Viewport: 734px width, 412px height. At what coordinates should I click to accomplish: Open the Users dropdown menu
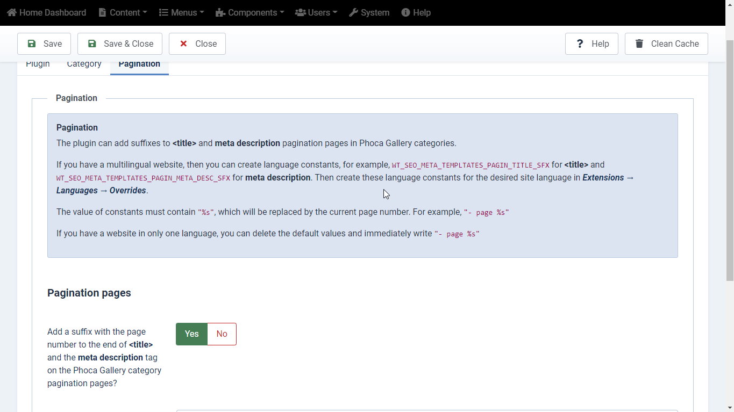(x=316, y=12)
